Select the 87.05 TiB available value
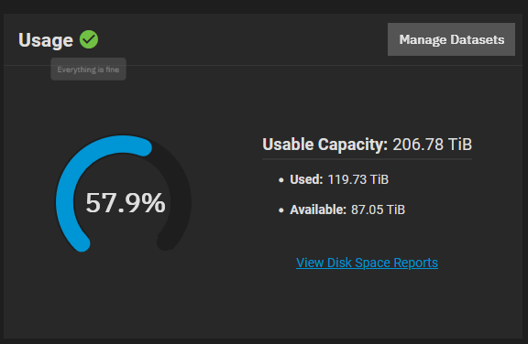Viewport: 528px width, 344px height. 378,210
